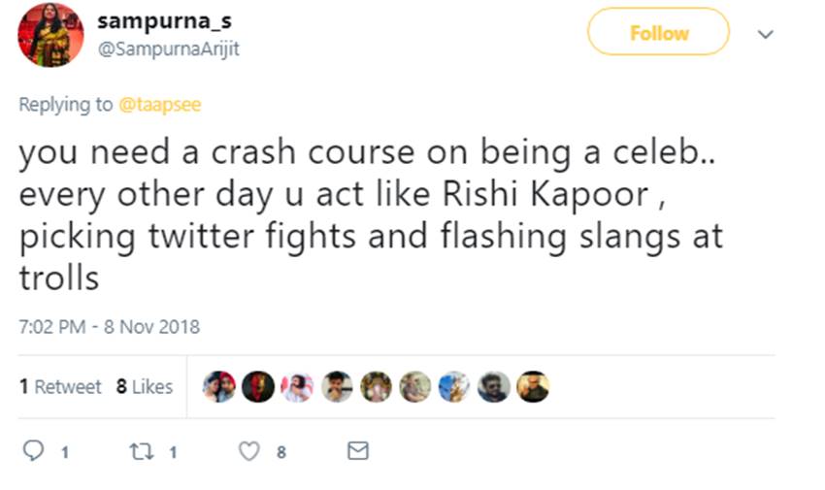The image size is (825, 490).
Task: Click sampurna_s profile avatar
Action: (x=51, y=34)
